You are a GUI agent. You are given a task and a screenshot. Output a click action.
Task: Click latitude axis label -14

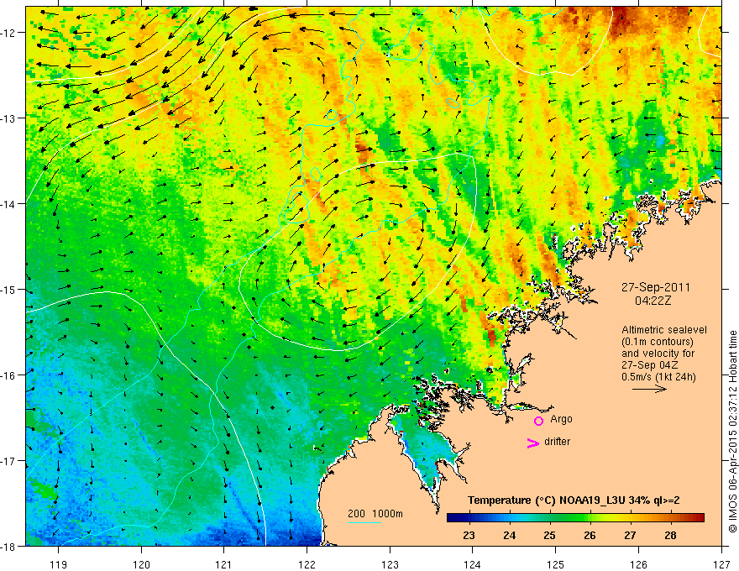pyautogui.click(x=9, y=204)
